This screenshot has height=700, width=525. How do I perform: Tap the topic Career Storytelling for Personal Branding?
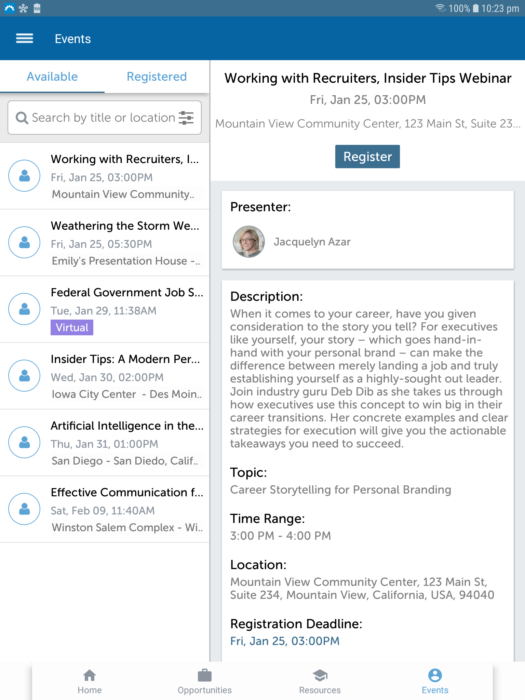pyautogui.click(x=341, y=490)
